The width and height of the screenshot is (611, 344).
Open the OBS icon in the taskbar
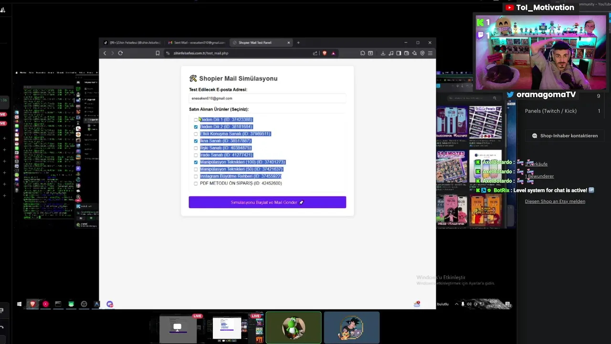point(84,304)
